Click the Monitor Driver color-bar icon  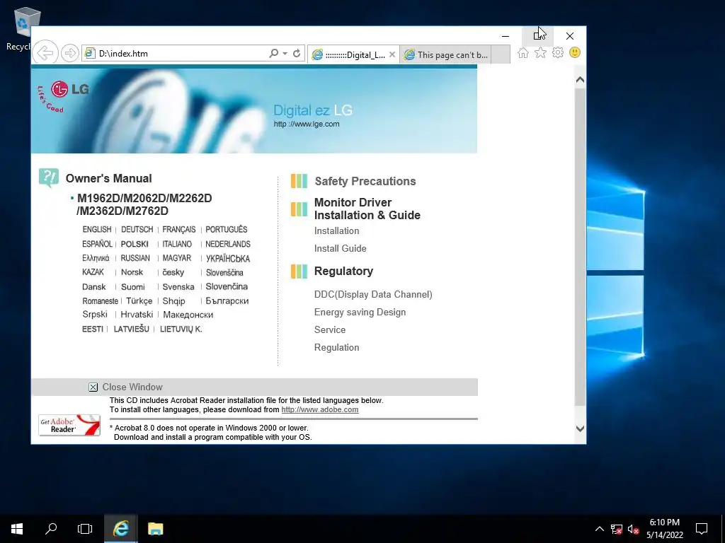pyautogui.click(x=299, y=209)
